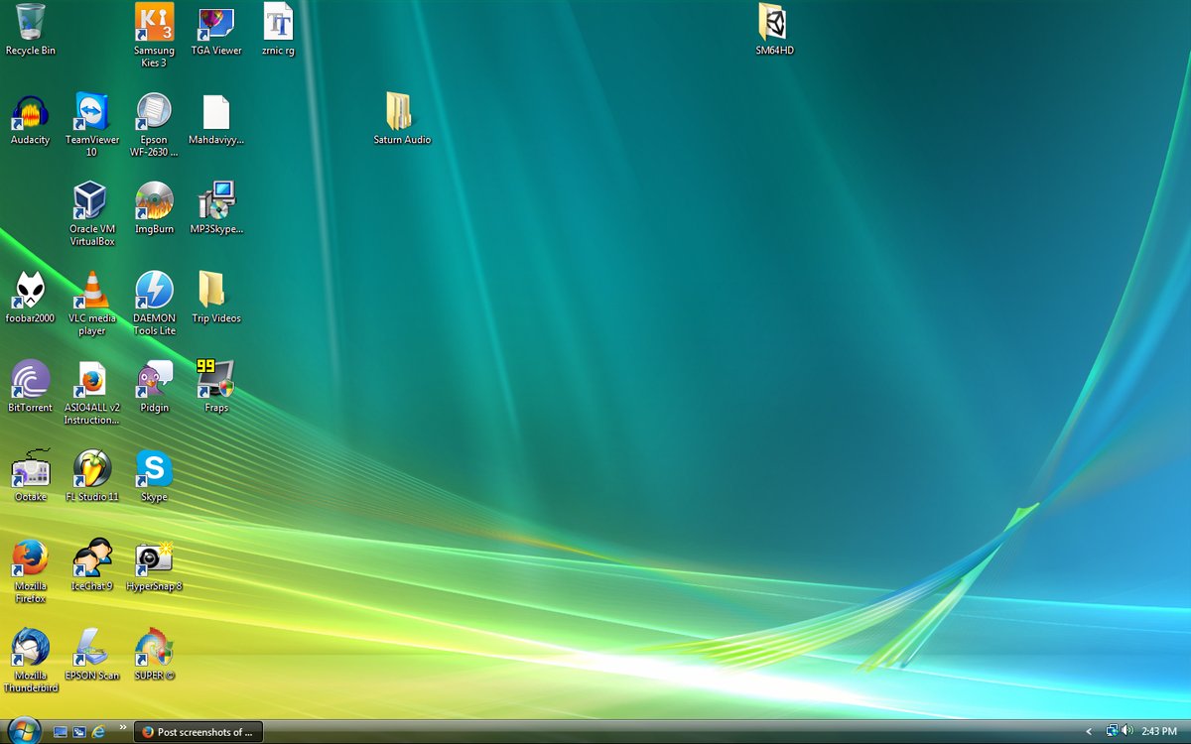
Task: Select the FL Studio 11 icon
Action: pyautogui.click(x=91, y=469)
